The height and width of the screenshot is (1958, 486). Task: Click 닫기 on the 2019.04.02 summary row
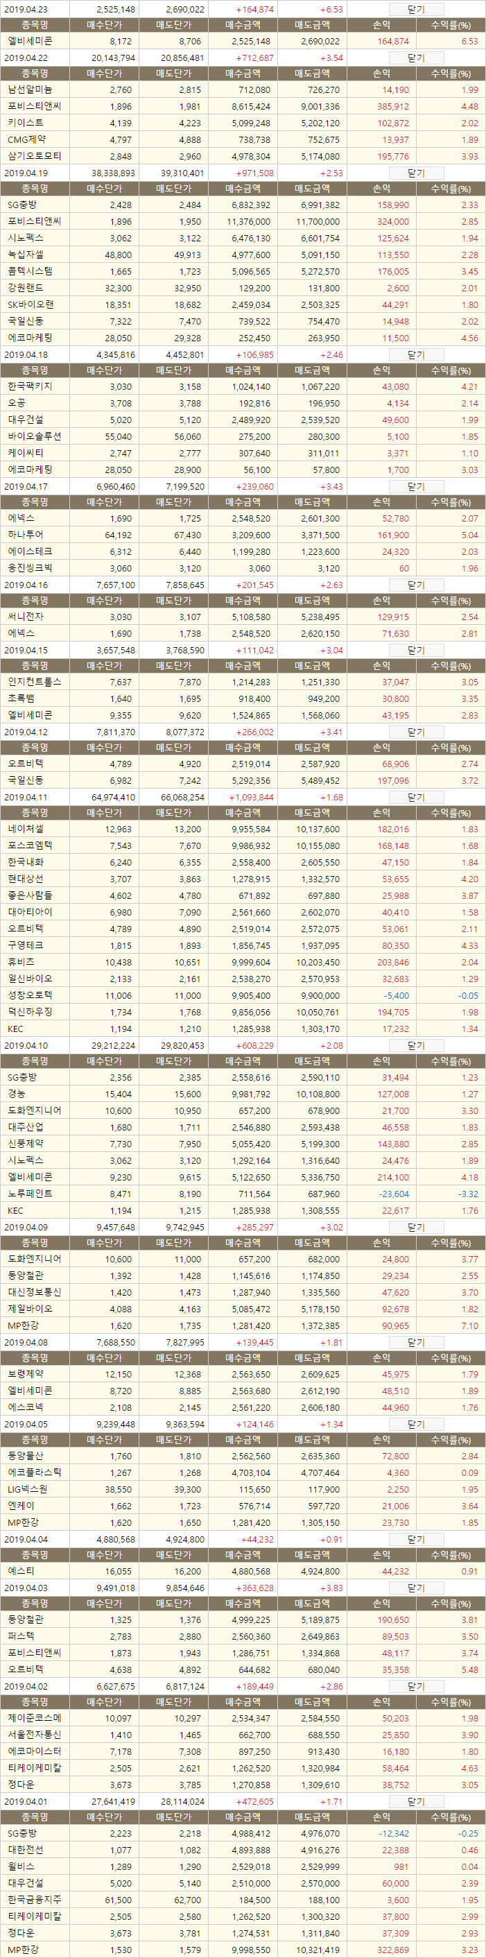pyautogui.click(x=416, y=1686)
